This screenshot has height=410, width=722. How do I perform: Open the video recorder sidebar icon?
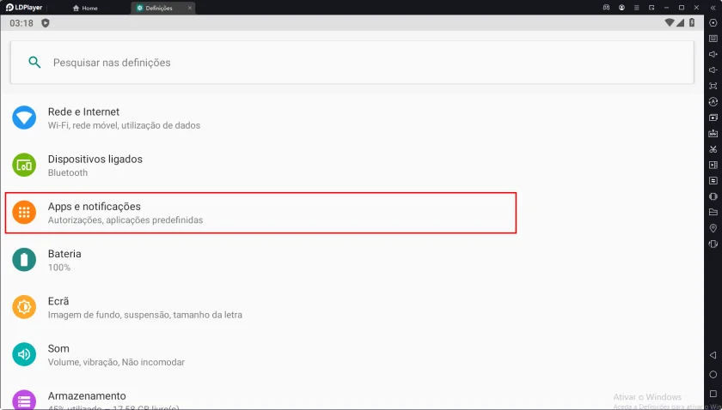[713, 165]
